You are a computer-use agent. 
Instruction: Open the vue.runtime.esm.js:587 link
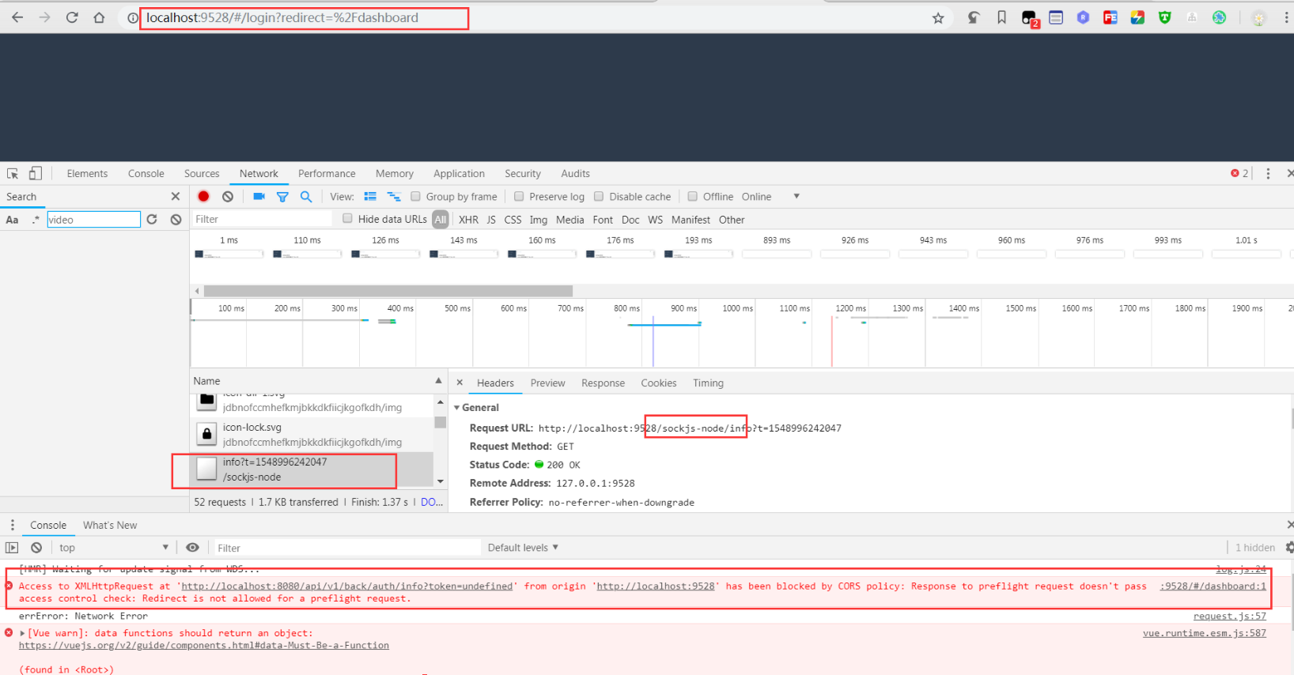(x=1204, y=633)
